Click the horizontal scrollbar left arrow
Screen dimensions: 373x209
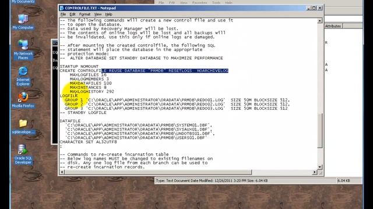[62, 172]
